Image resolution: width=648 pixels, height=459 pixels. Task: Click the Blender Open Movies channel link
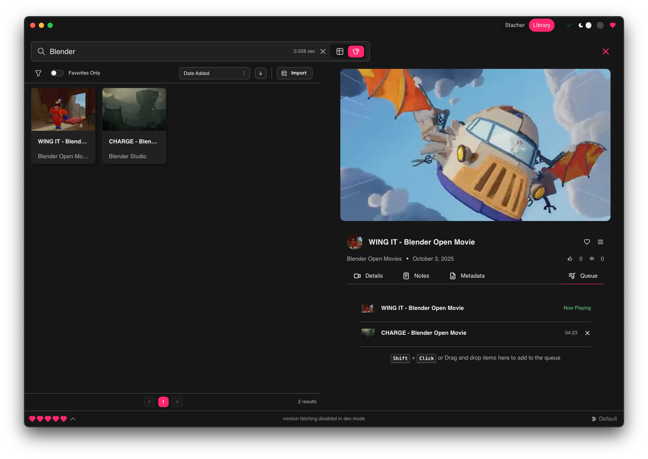374,259
